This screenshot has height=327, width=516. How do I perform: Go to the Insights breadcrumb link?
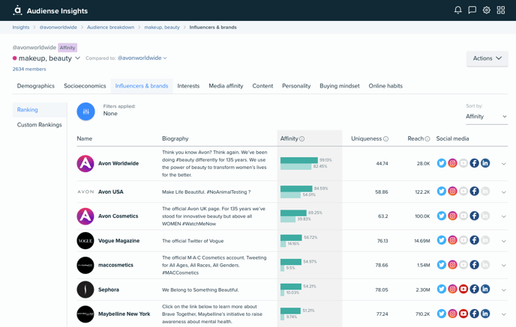(21, 27)
